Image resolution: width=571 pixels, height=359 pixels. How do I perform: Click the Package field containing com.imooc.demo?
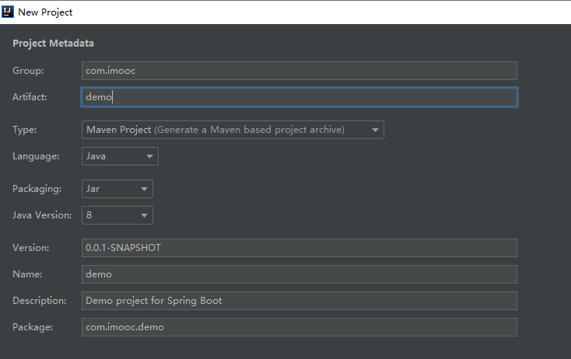pyautogui.click(x=300, y=327)
